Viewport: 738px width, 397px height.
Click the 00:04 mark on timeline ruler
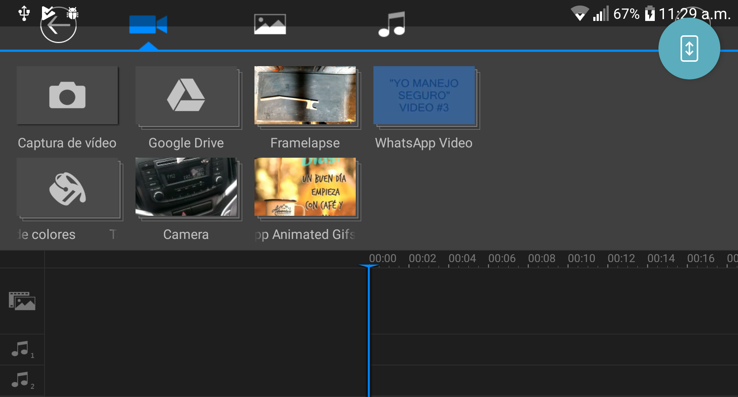click(x=462, y=259)
